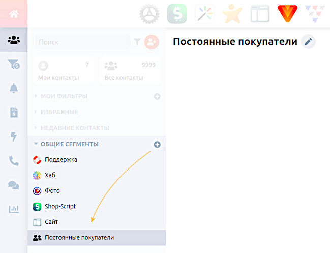Select the Фото segment
Image resolution: width=330 pixels, height=253 pixels.
[x=97, y=191]
